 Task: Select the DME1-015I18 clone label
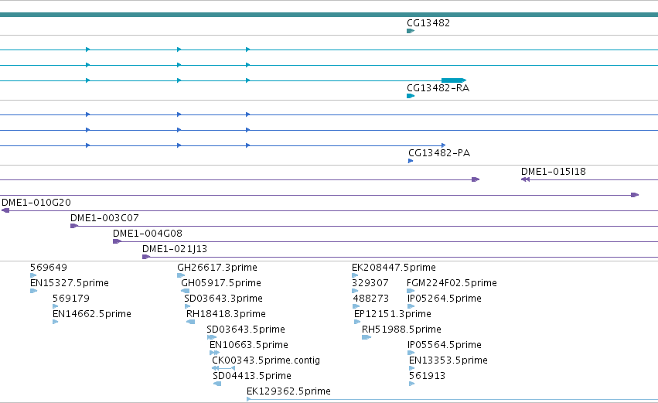click(x=553, y=172)
